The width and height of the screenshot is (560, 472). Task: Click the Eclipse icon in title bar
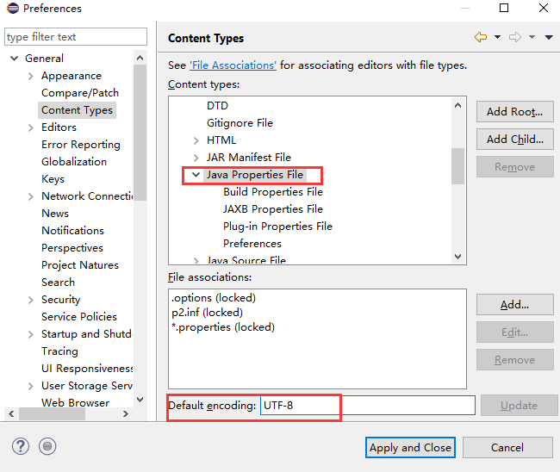pos(13,8)
